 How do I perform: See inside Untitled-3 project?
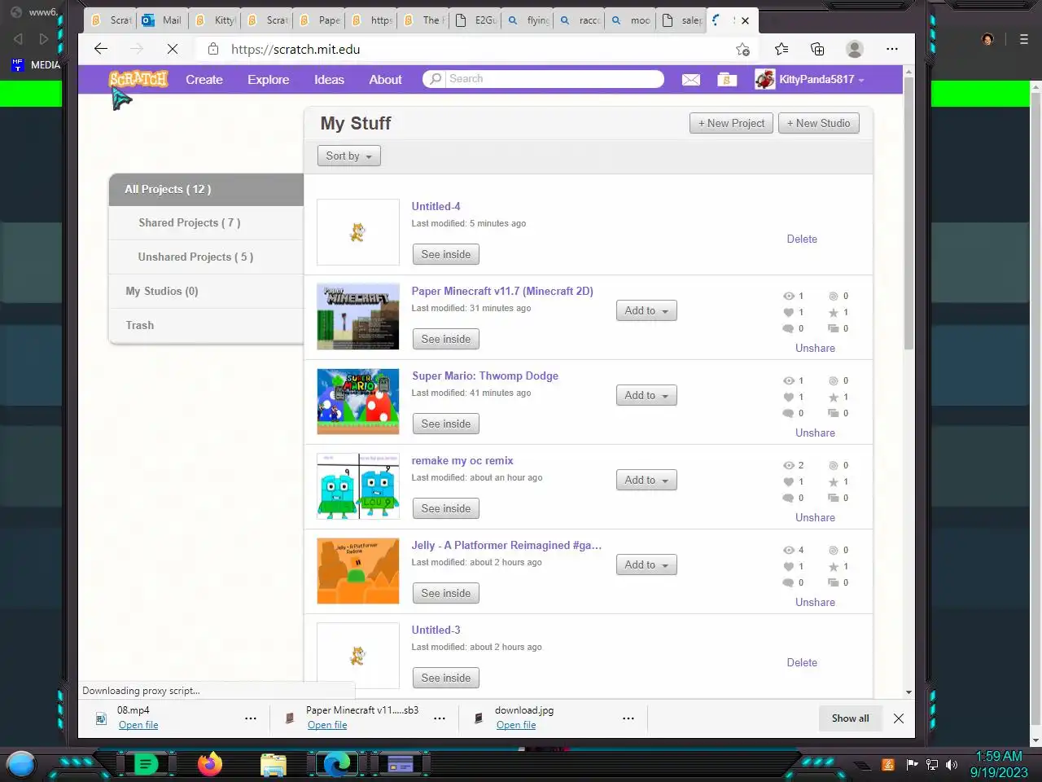click(446, 678)
